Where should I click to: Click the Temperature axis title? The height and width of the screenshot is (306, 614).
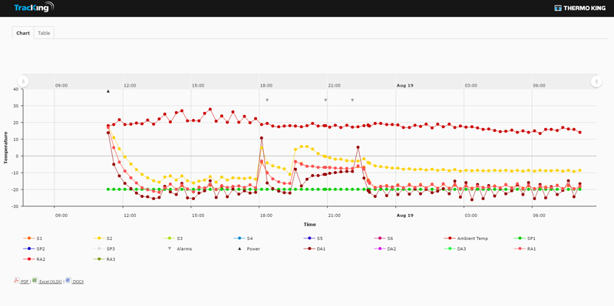point(6,147)
